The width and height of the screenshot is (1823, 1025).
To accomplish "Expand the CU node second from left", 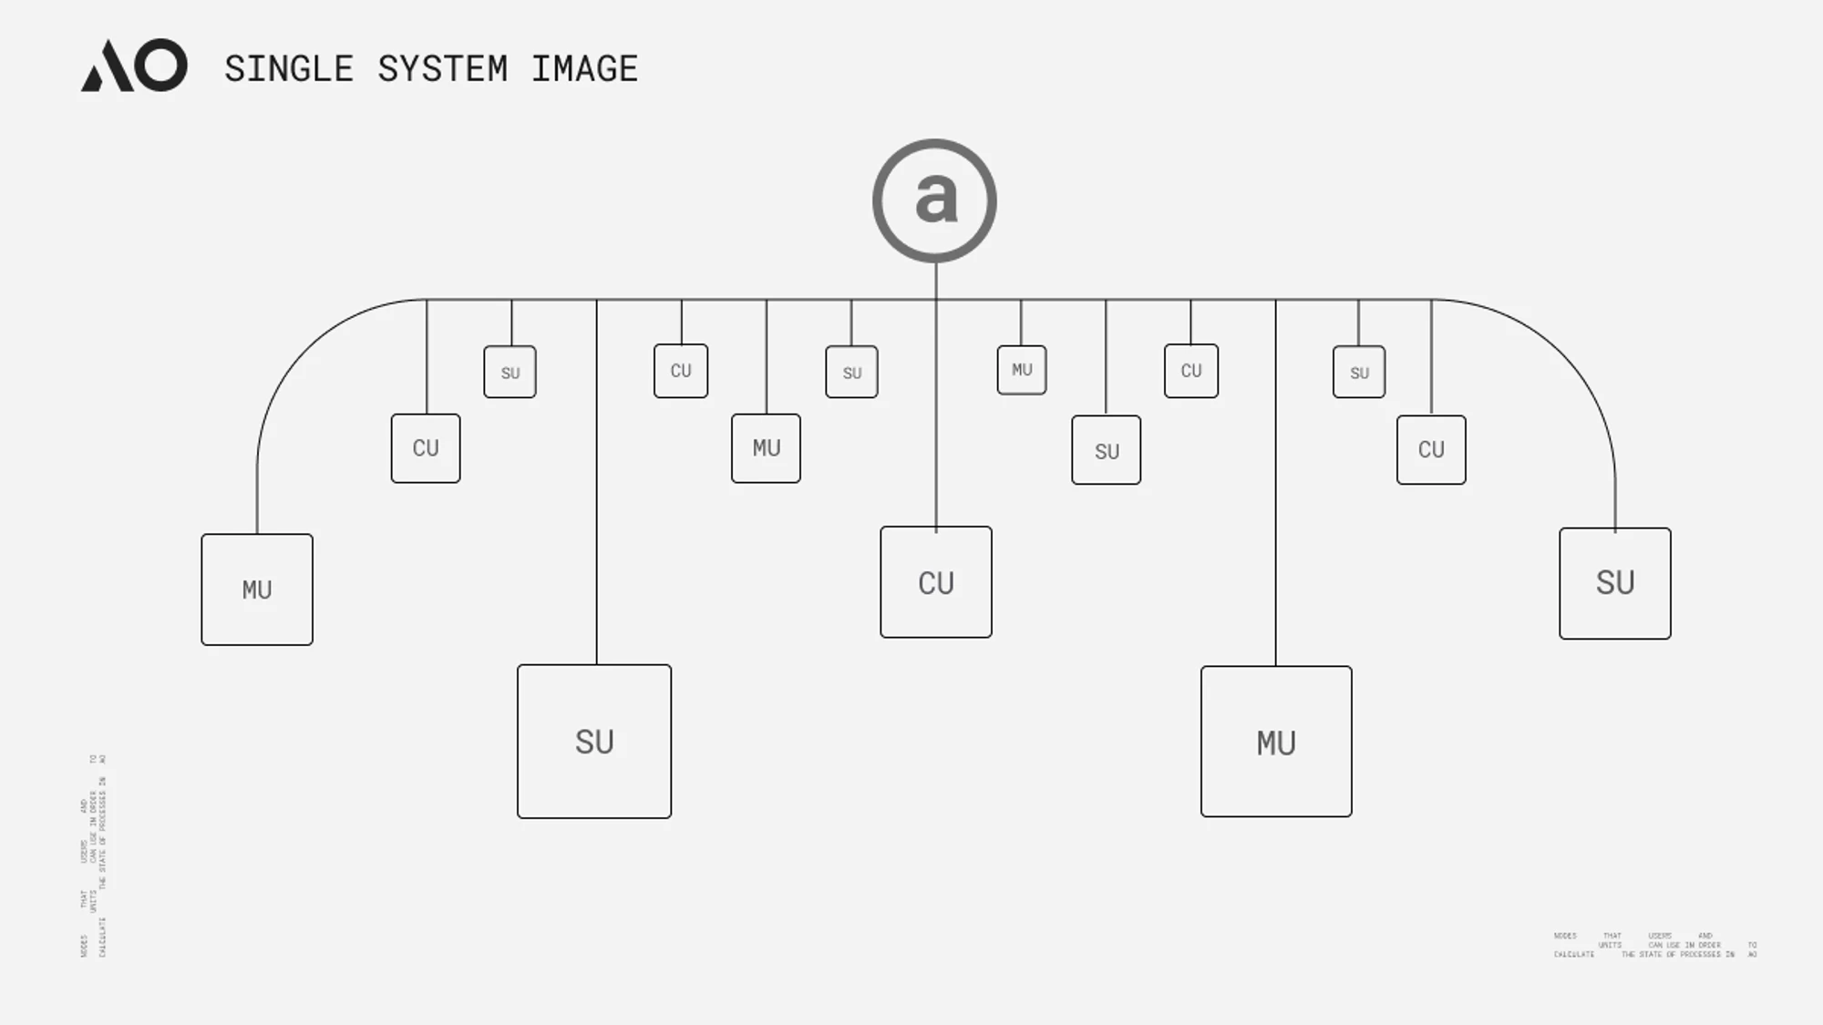I will (x=680, y=369).
